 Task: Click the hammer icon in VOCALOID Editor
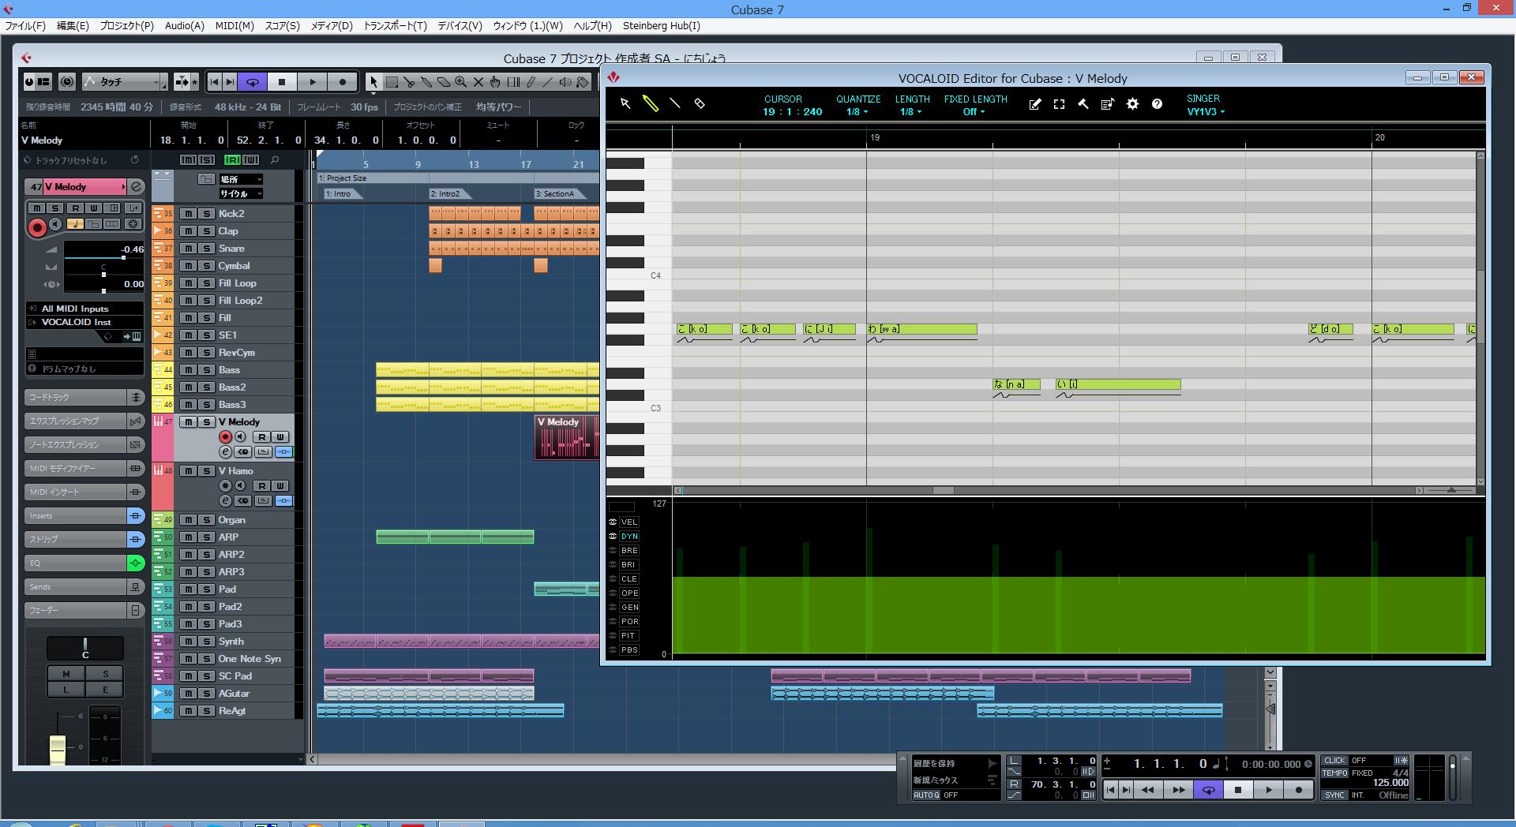tap(1083, 104)
